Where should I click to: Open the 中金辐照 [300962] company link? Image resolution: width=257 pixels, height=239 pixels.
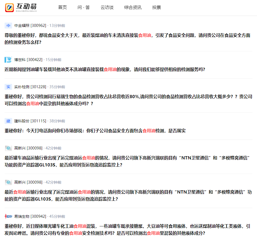tap(30, 26)
